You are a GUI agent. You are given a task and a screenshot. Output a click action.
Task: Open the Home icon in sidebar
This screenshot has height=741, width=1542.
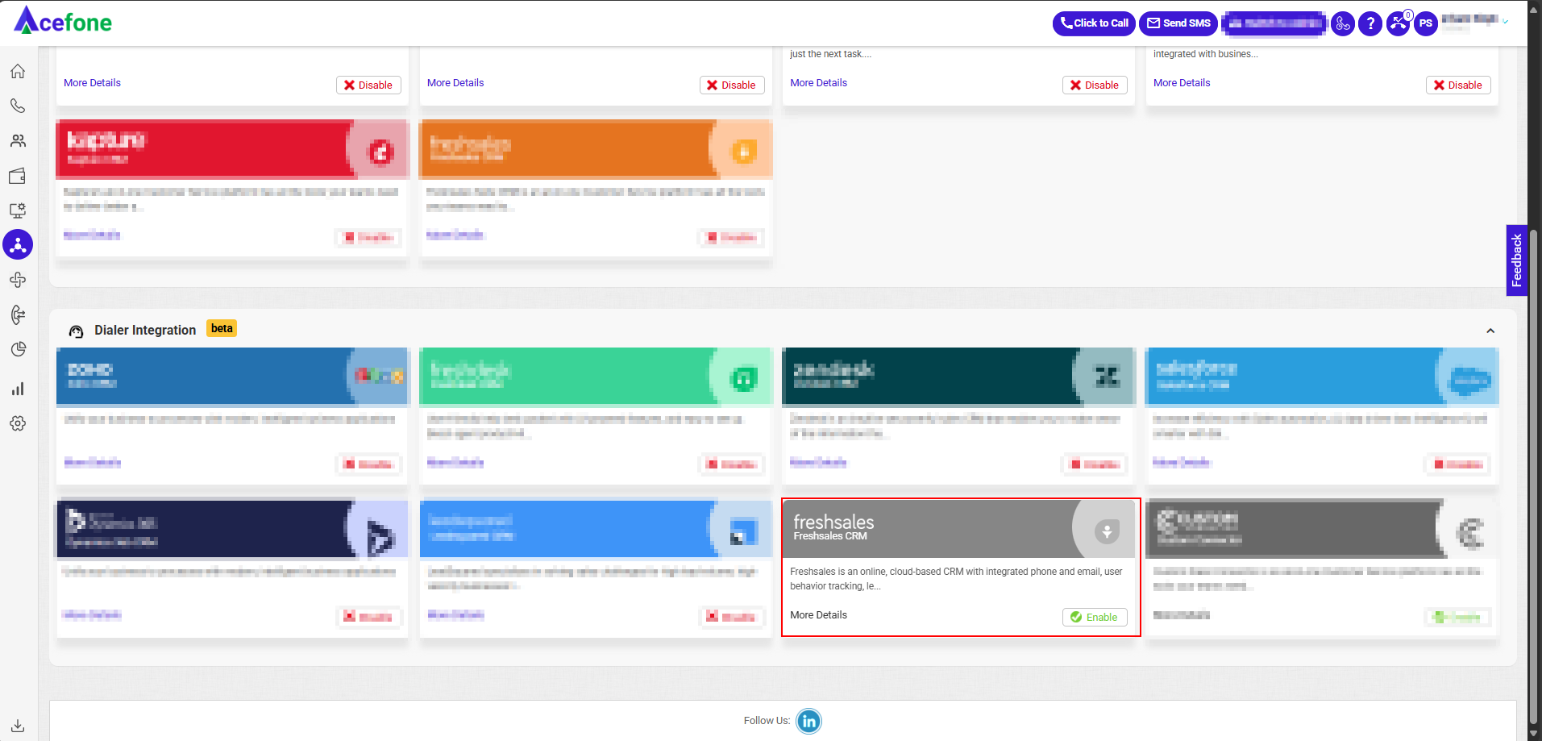(x=18, y=72)
